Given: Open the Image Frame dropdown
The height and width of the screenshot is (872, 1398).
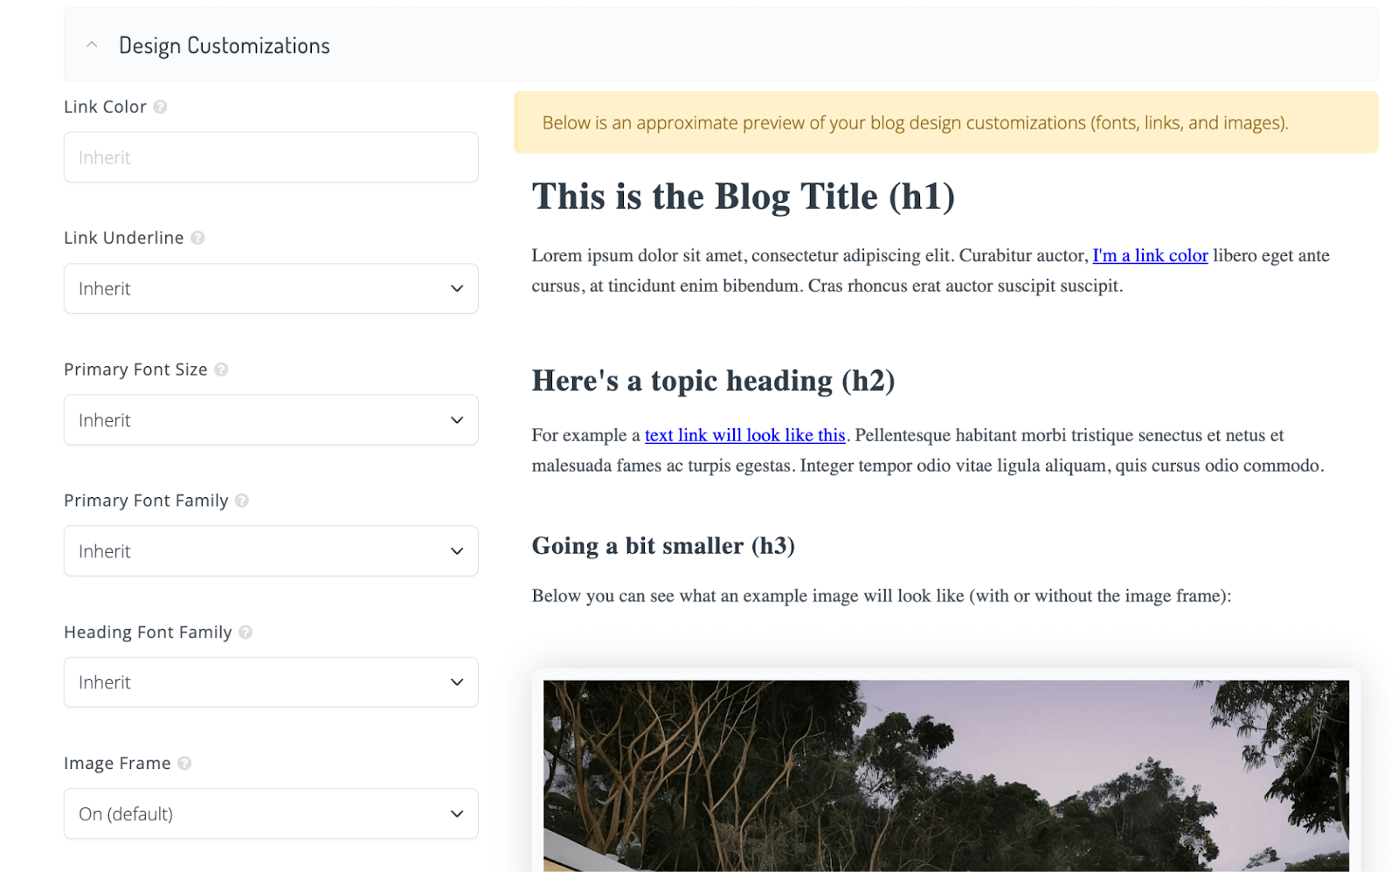Looking at the screenshot, I should (x=271, y=813).
